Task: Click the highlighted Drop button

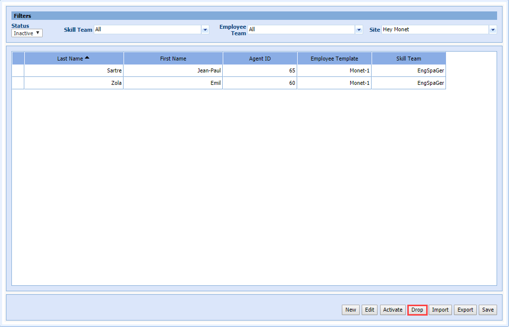Action: [x=417, y=310]
